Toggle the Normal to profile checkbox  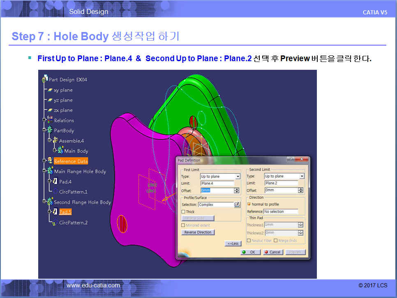coord(249,204)
